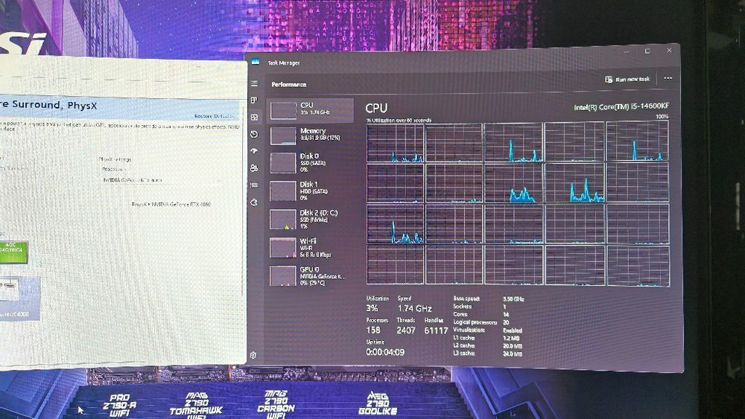This screenshot has height=419, width=745.
Task: Select the Wi-Fi entry in performance list
Action: (310, 248)
